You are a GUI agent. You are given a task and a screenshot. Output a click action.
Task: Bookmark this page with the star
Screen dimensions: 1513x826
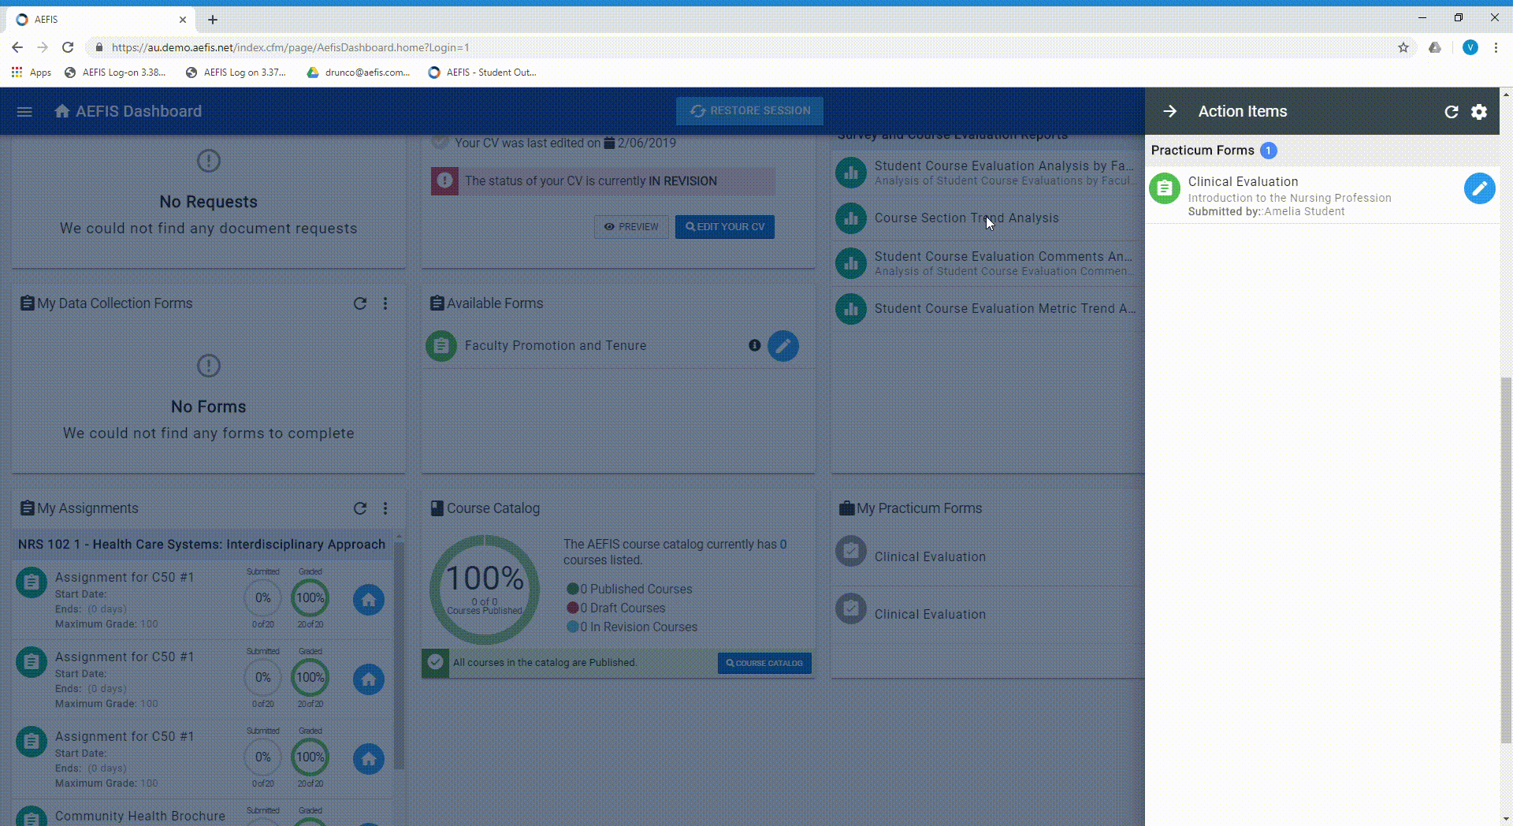pos(1403,47)
